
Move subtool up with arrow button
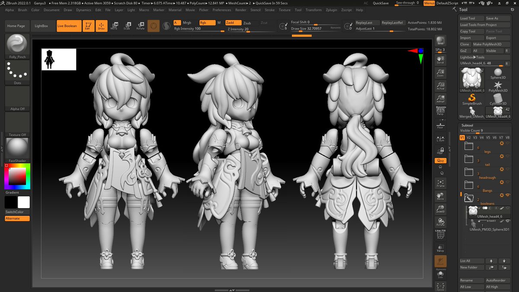[491, 261]
